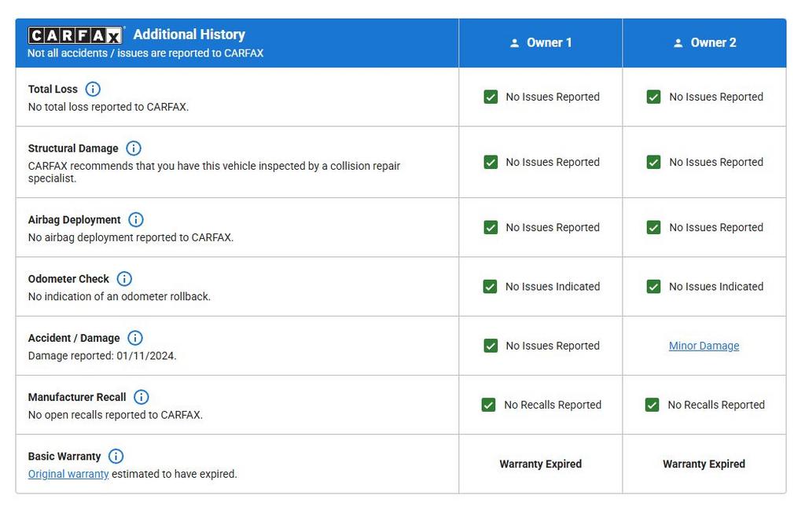Click the CARFAX logo in the header
805x510 pixels.
pos(75,35)
